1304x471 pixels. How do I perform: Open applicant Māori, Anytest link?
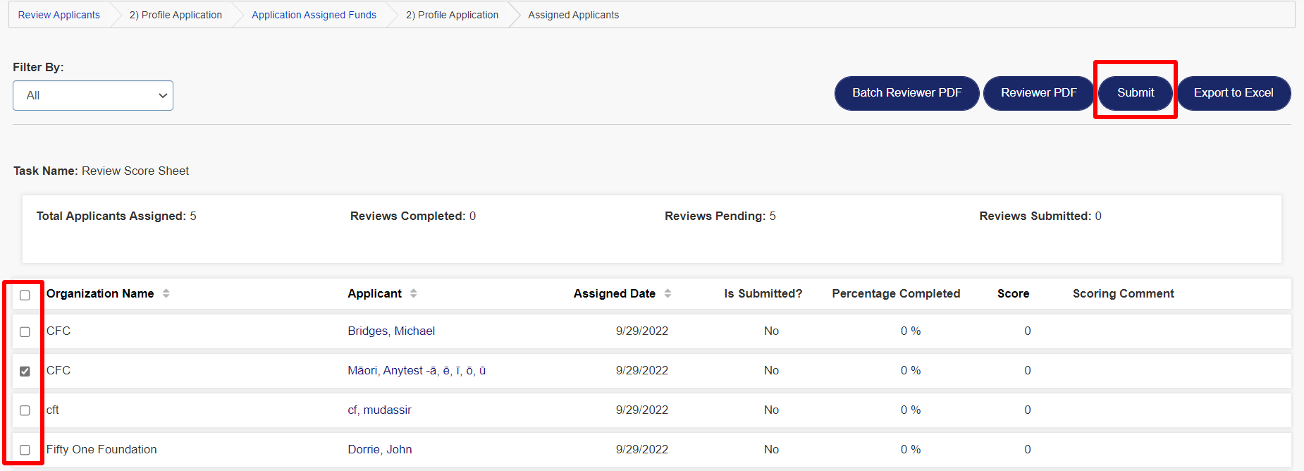(416, 370)
